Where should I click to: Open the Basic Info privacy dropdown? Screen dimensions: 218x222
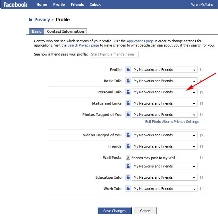[x=164, y=81]
